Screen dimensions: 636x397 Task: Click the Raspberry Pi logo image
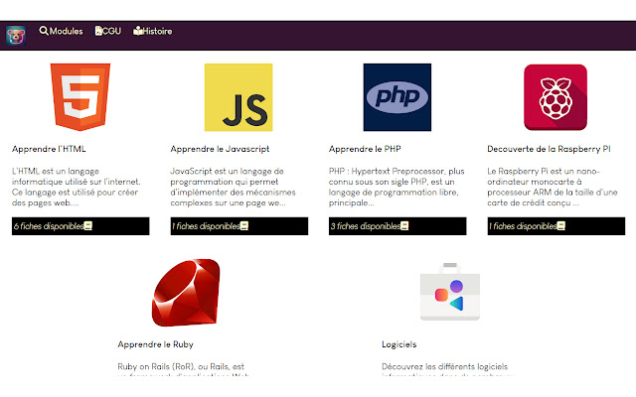coord(556,97)
